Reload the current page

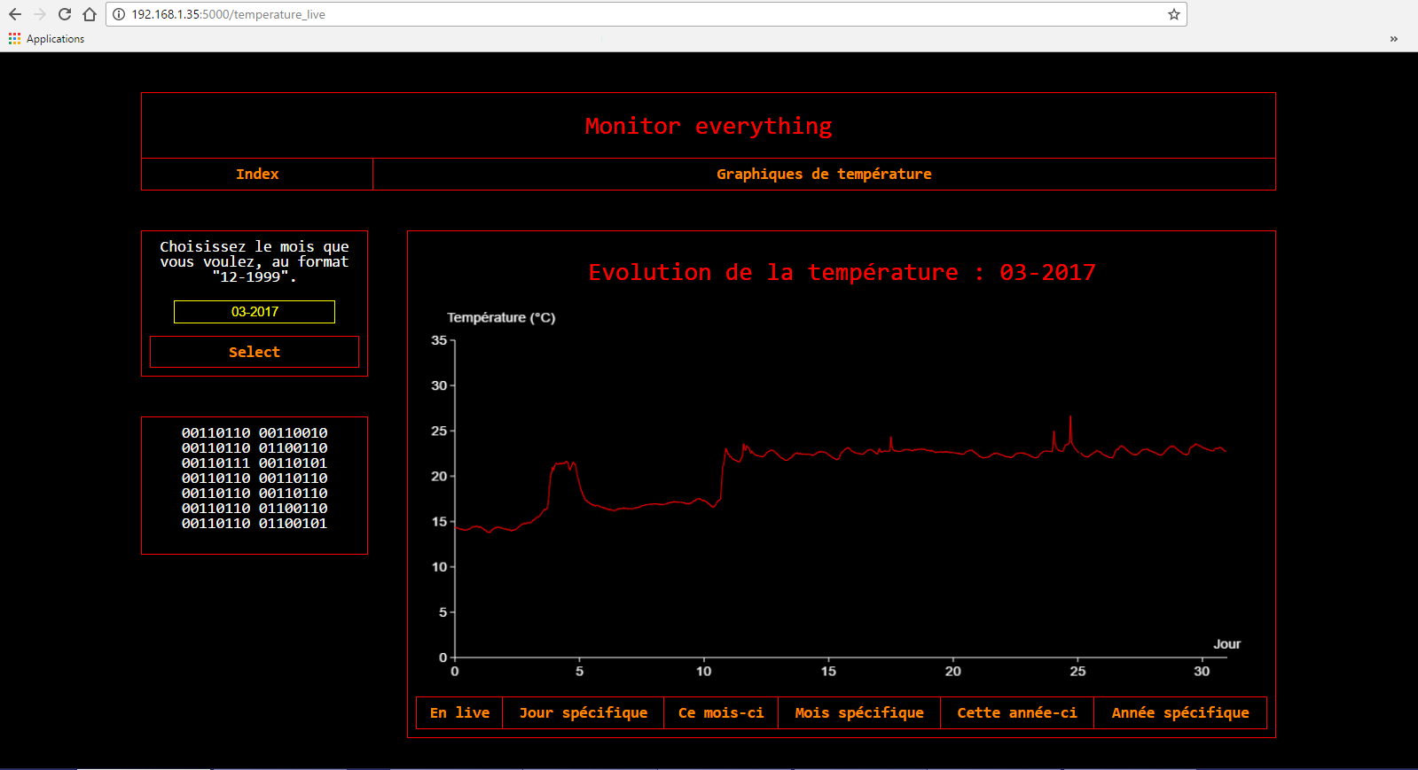click(x=65, y=14)
